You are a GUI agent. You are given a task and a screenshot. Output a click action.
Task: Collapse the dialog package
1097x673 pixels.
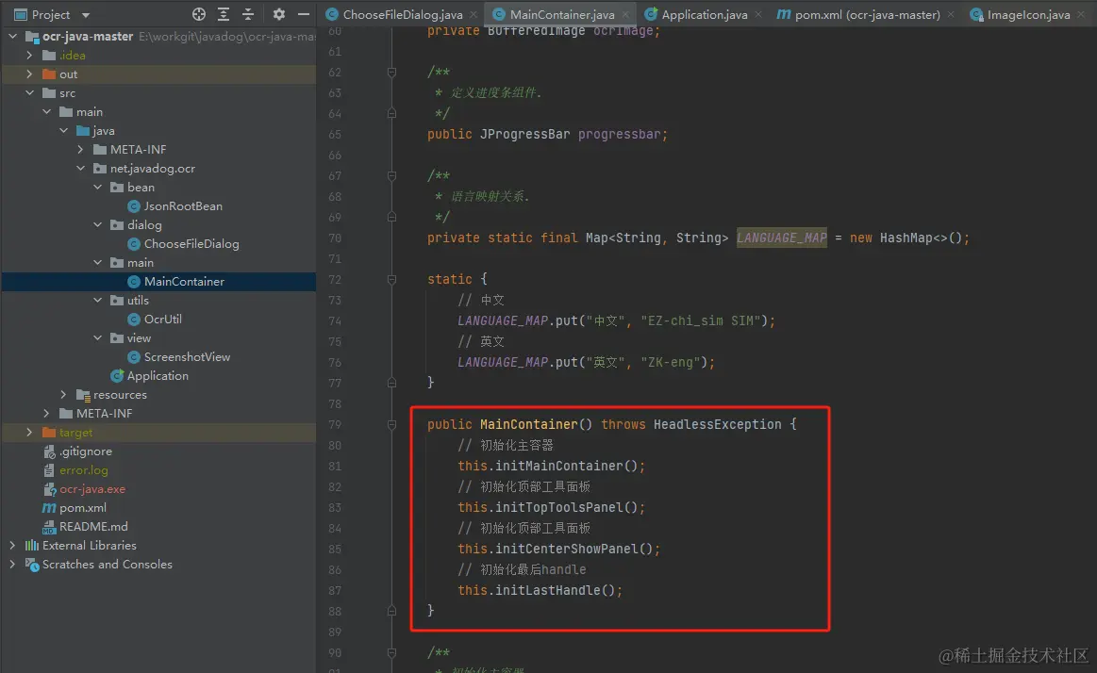point(97,224)
